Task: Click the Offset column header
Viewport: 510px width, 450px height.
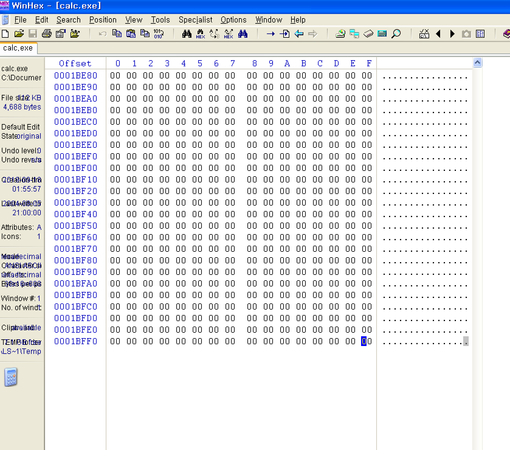Action: [75, 63]
